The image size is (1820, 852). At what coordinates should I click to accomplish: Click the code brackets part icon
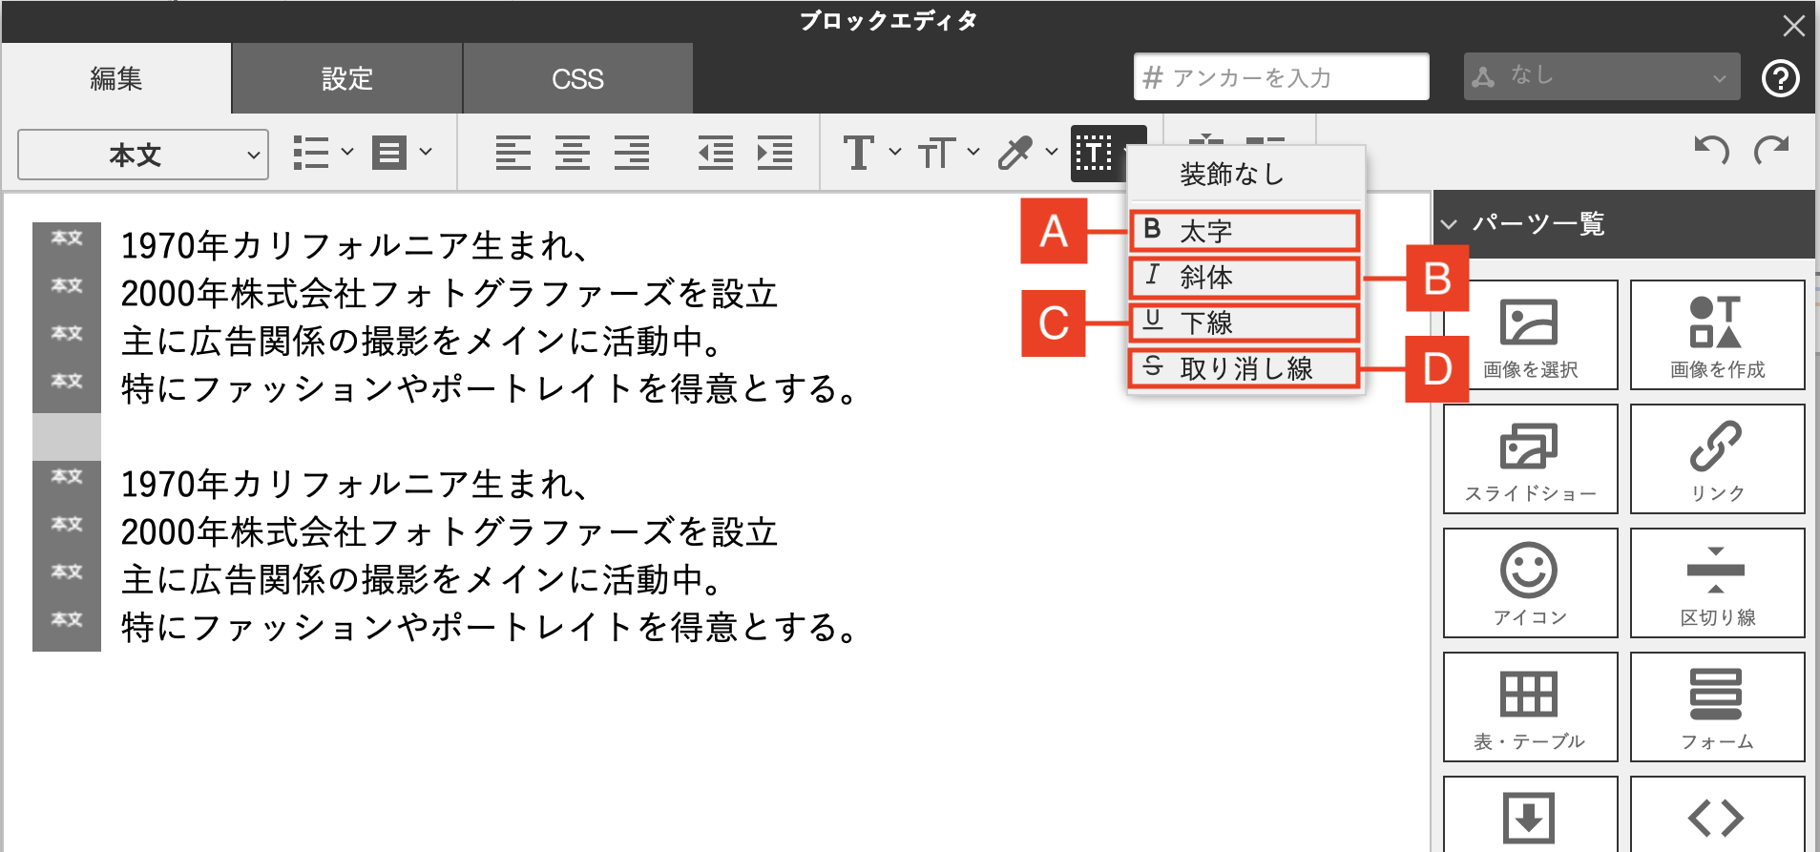[1717, 818]
